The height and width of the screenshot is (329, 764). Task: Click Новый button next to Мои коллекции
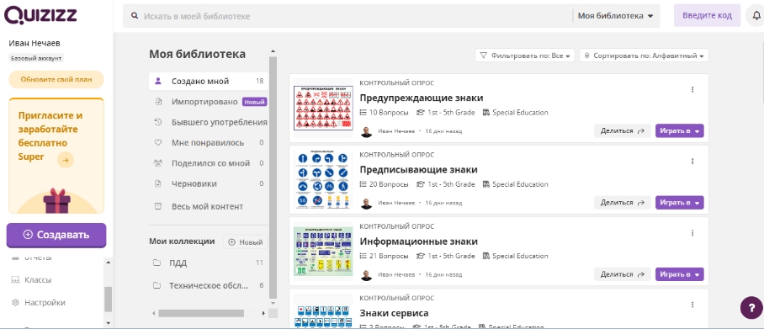click(246, 241)
